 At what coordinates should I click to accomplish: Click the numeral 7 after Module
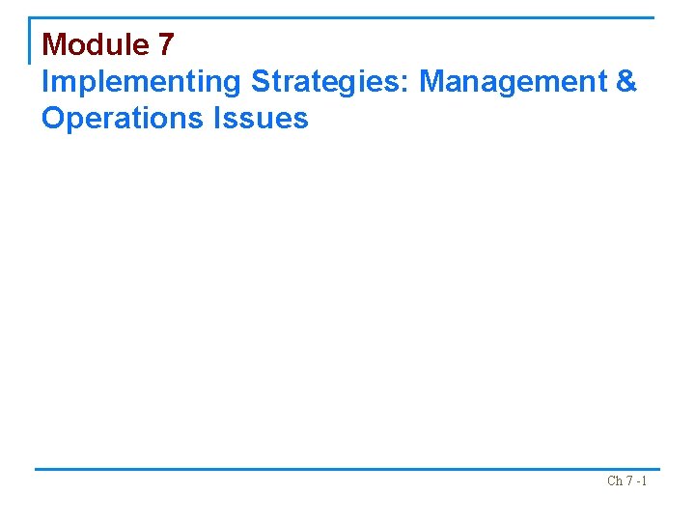[x=165, y=44]
